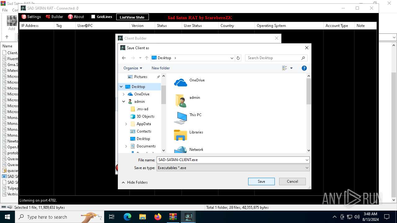Collapse the admin tree node
Screen dimensions: 397x223
(124, 102)
